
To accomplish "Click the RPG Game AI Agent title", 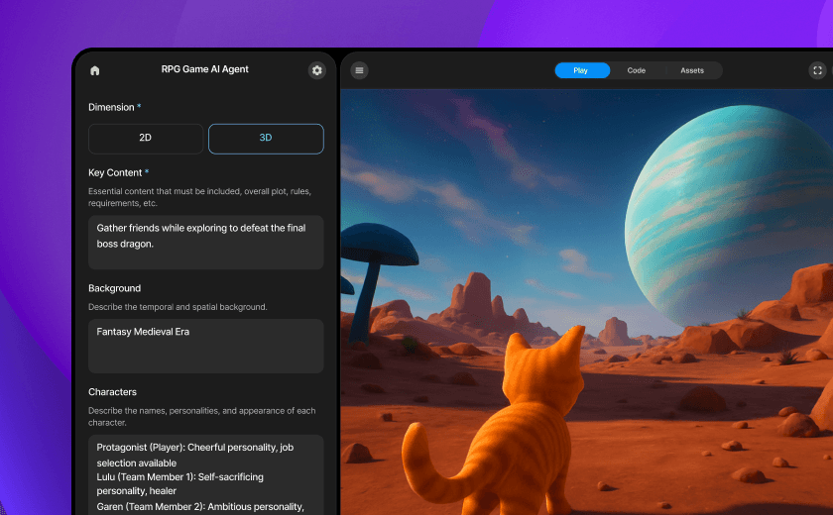I will (205, 69).
